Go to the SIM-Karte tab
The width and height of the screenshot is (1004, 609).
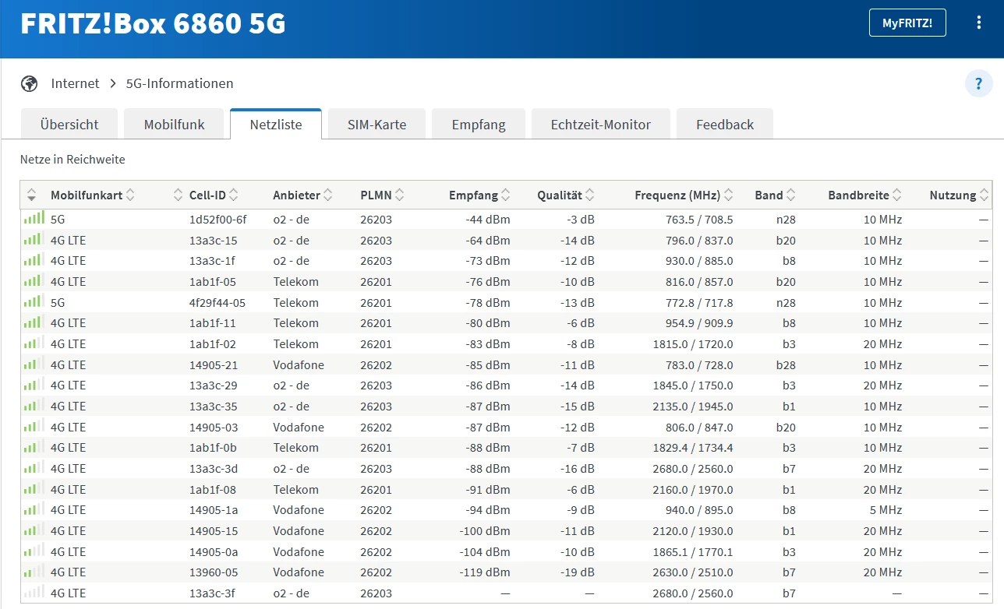pos(377,125)
